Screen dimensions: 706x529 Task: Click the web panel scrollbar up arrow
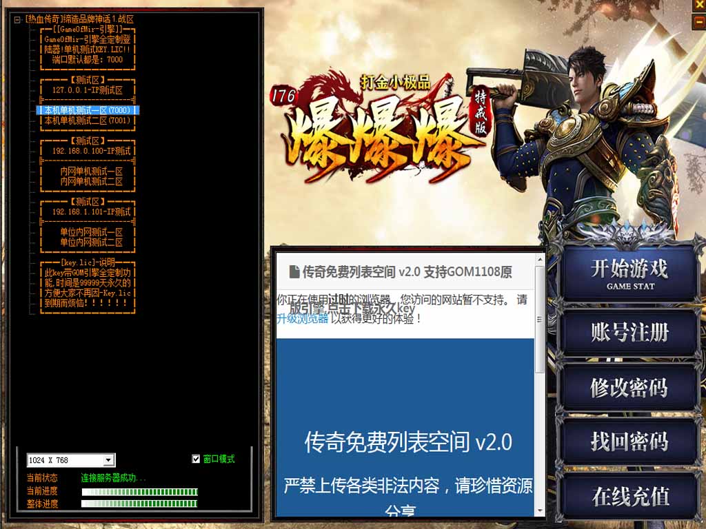click(539, 260)
